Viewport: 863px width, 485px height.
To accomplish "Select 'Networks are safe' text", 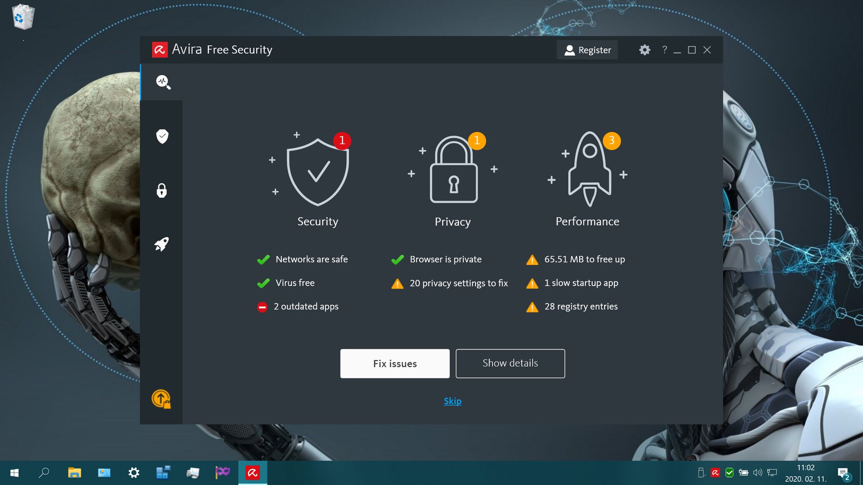I will [311, 259].
